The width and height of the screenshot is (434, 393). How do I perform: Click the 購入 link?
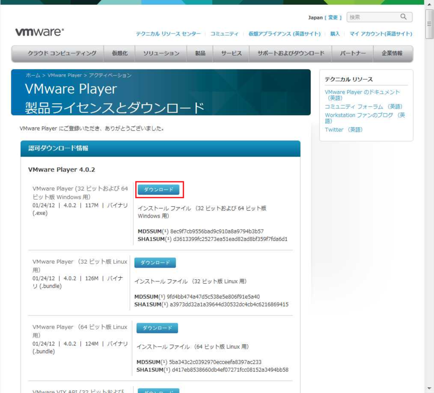coord(335,34)
